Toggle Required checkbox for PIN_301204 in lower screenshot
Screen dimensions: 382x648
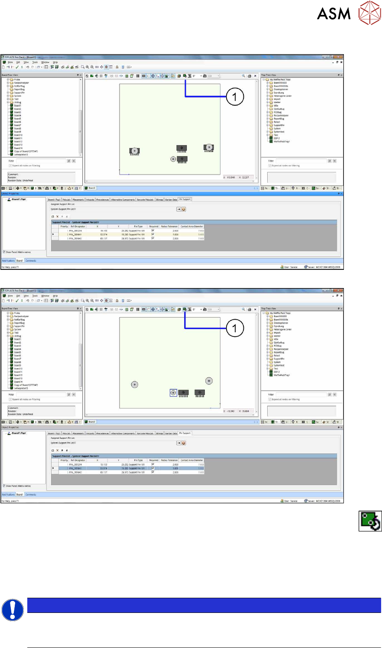tap(153, 464)
